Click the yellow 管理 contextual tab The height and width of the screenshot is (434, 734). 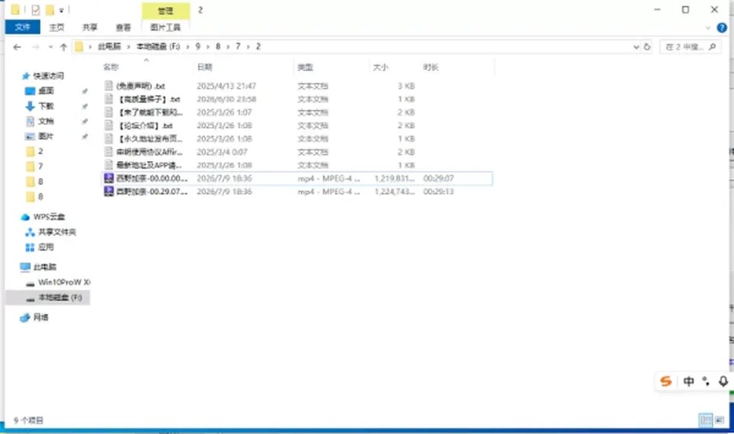[166, 10]
